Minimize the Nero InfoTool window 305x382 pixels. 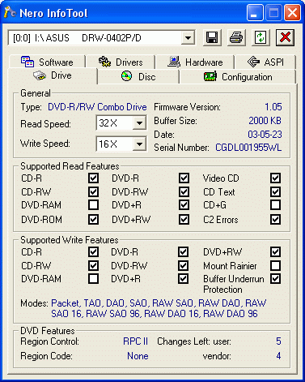(255, 13)
